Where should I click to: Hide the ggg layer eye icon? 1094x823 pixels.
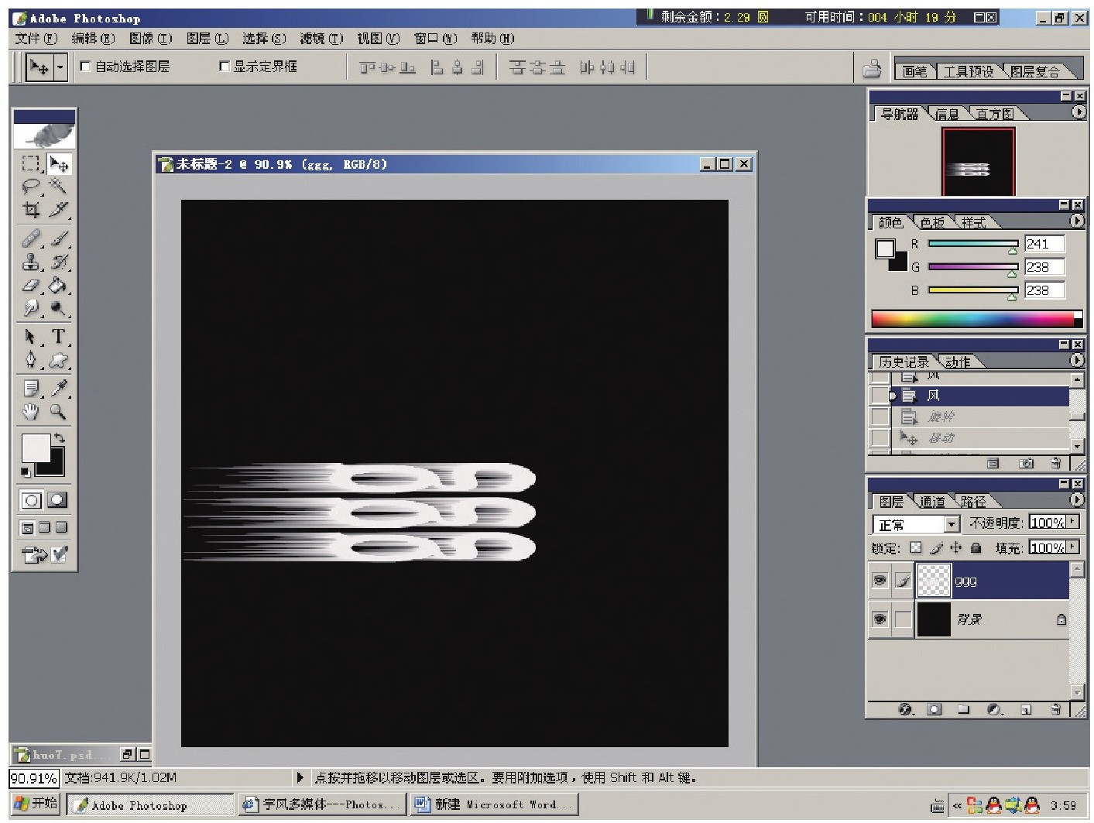click(880, 581)
